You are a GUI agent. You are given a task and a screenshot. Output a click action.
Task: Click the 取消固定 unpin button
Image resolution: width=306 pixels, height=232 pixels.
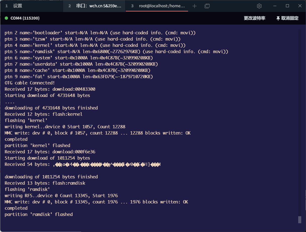click(x=287, y=18)
